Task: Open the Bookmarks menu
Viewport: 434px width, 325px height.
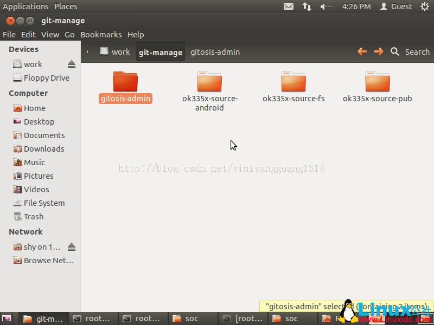Action: point(101,34)
